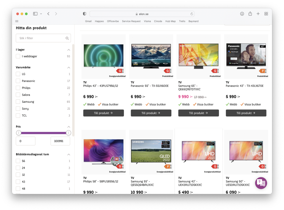Open energy label F icon on Panasonic 43"
Image resolution: width=284 pixels, height=210 pixels.
tap(263, 71)
